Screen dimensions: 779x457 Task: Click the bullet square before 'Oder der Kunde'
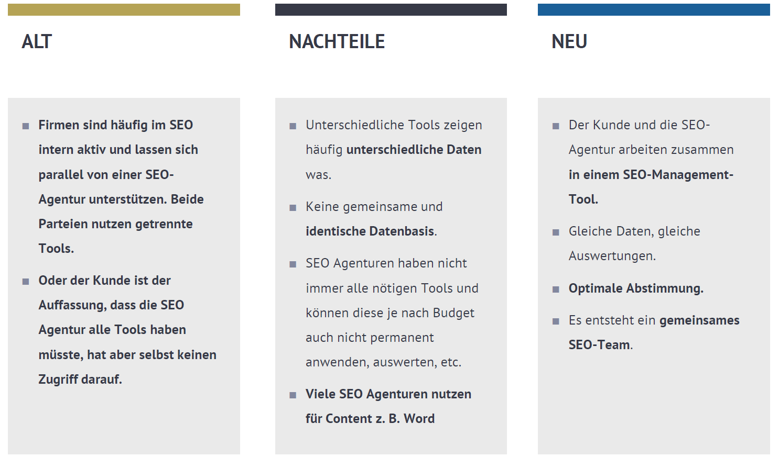[26, 282]
